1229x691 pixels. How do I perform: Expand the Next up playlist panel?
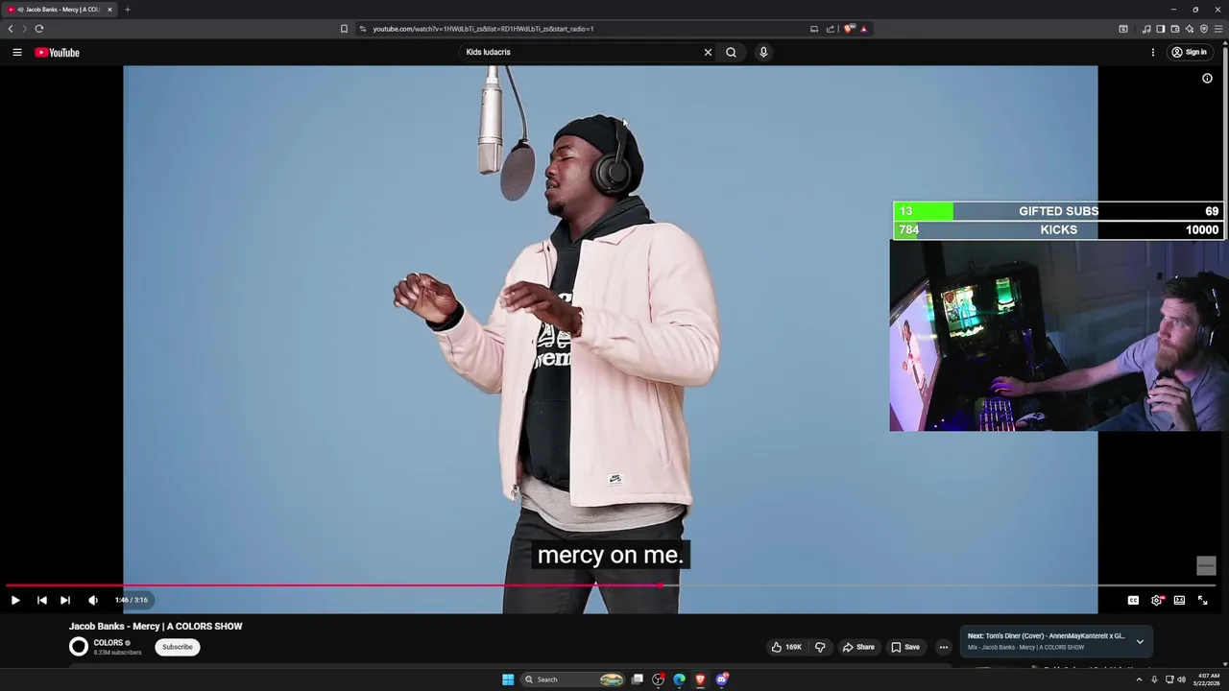[x=1140, y=641]
